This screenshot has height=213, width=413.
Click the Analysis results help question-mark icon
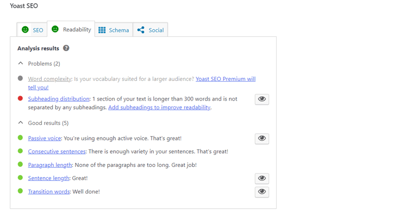66,48
